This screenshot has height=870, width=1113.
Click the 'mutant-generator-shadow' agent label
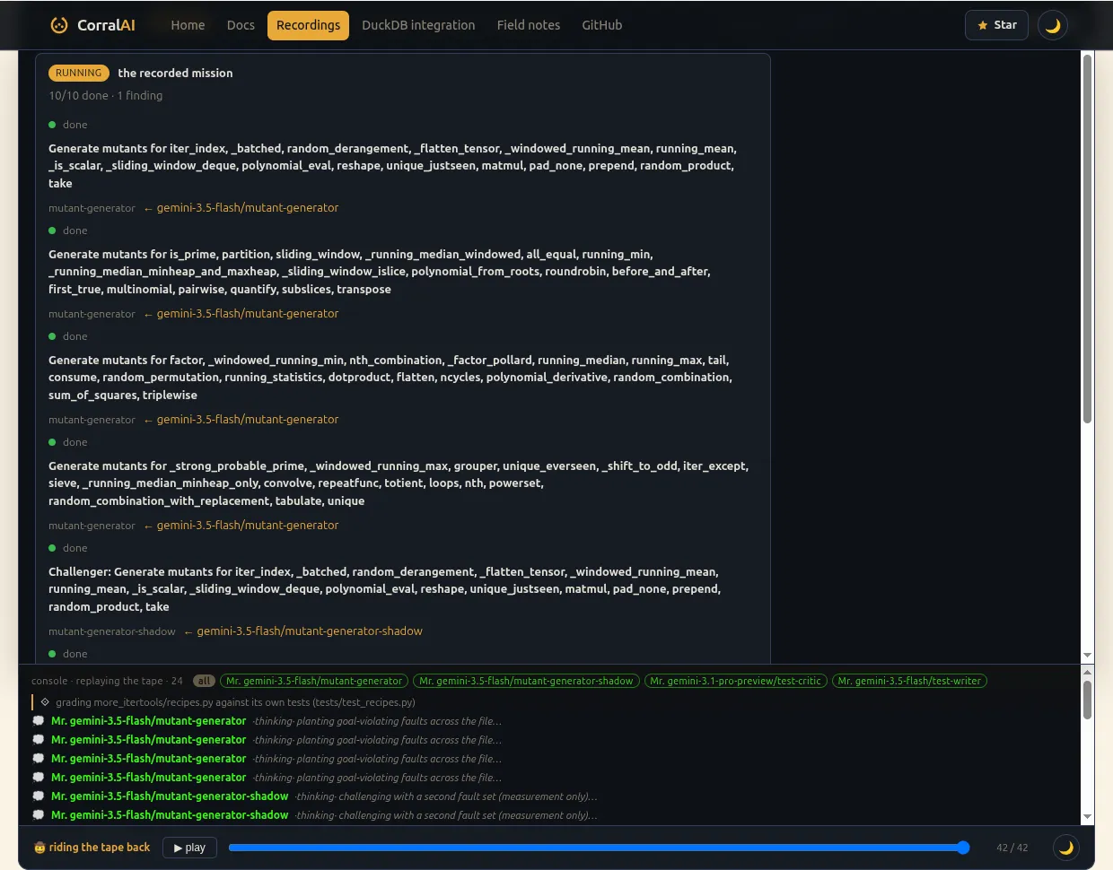(112, 631)
